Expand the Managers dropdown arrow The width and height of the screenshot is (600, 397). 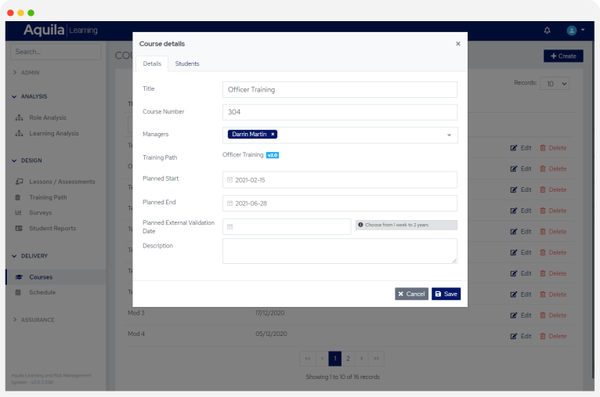449,135
